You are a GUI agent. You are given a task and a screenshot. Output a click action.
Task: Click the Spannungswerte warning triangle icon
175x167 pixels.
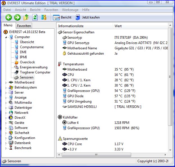pos(60,138)
